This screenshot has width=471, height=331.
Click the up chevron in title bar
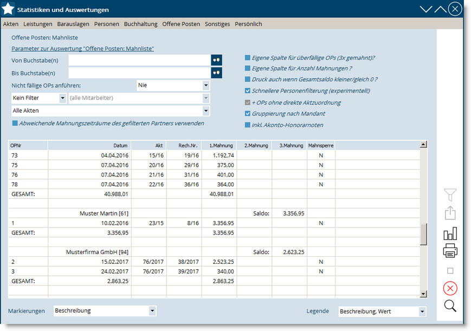pyautogui.click(x=440, y=9)
